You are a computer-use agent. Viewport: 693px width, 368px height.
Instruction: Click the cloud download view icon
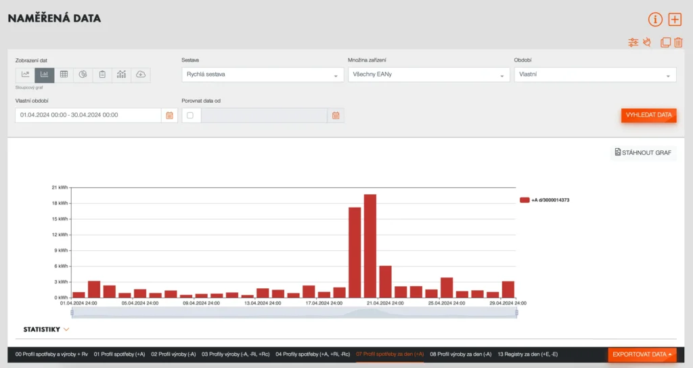[x=140, y=74]
